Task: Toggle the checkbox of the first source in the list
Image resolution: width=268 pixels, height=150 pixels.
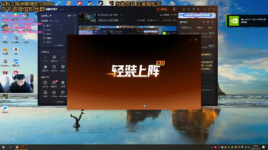Action: 44,26
